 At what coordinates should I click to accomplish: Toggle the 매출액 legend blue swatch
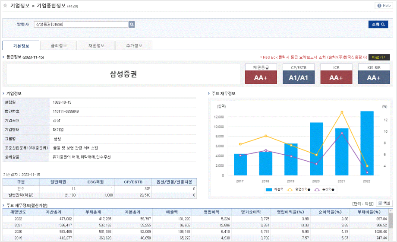(269, 189)
